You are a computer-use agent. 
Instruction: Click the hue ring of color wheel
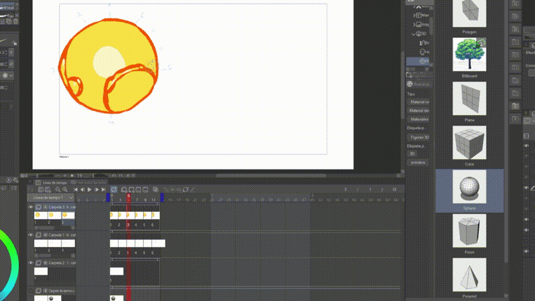[x=13, y=264]
